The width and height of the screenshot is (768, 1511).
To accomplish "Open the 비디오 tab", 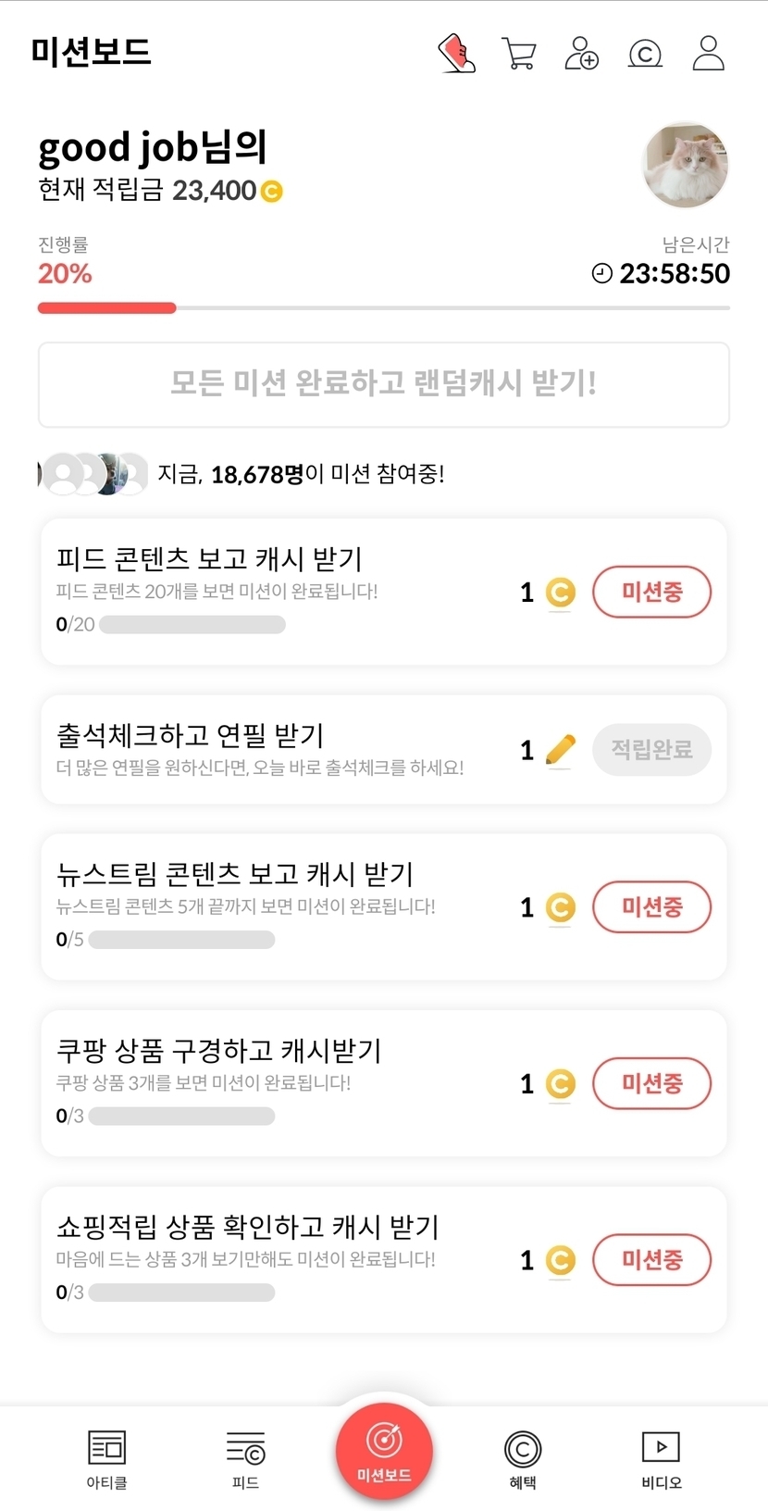I will click(x=662, y=1458).
